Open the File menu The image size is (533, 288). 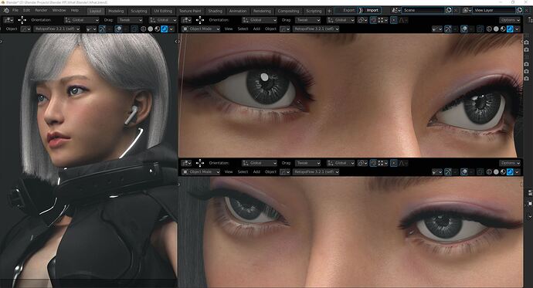click(15, 11)
